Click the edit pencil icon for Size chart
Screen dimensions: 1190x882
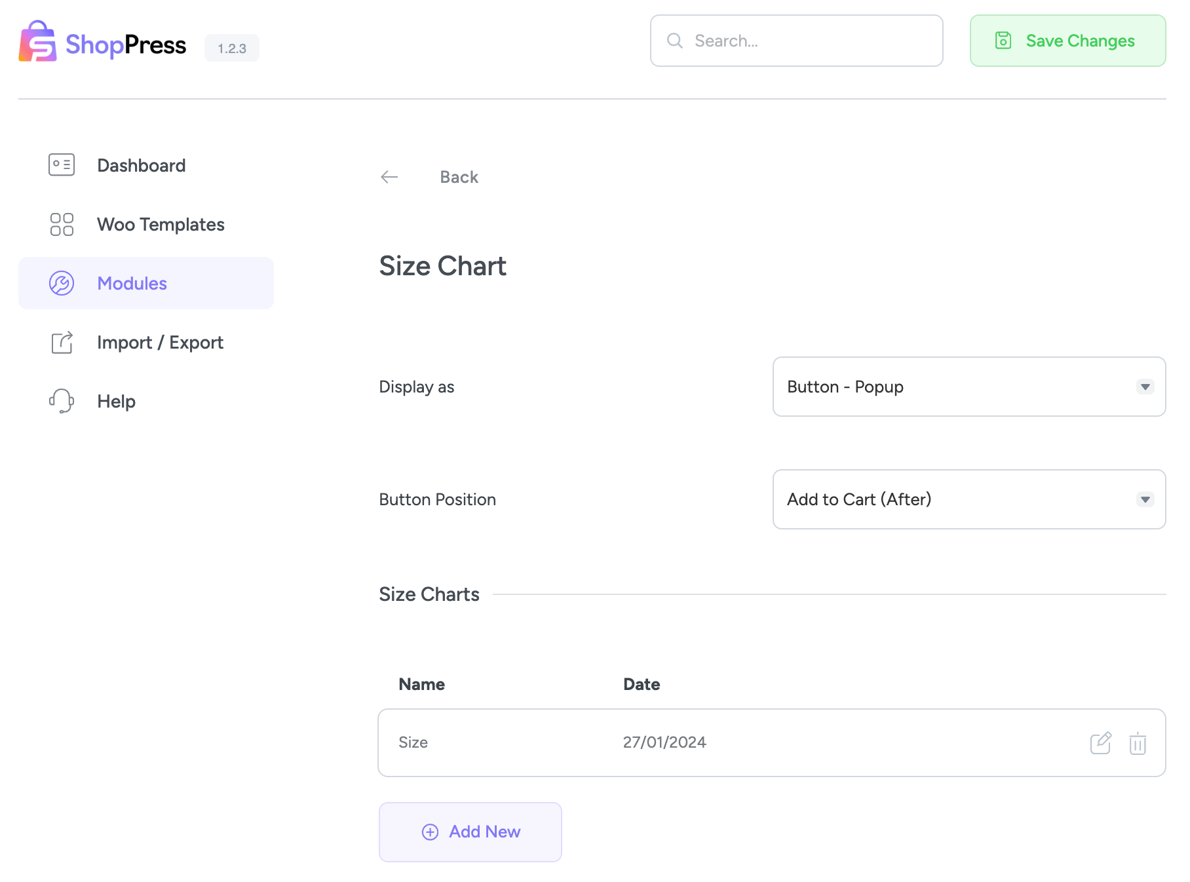coord(1101,742)
